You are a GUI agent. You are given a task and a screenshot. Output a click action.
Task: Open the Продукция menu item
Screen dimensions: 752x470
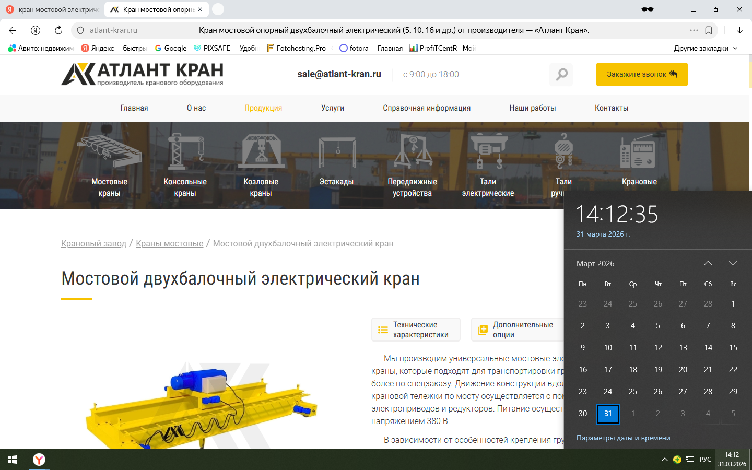coord(263,108)
